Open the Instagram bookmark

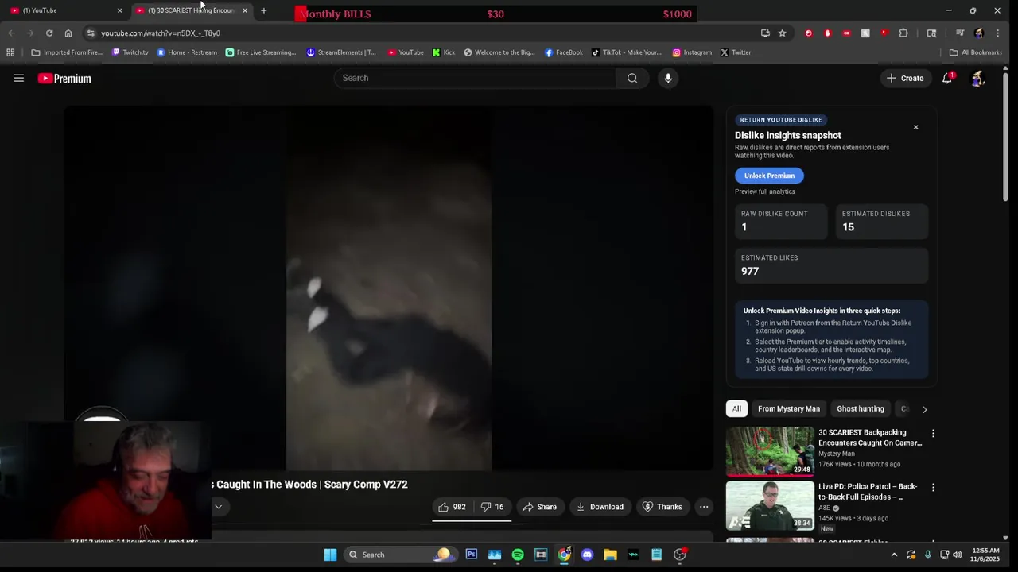692,52
